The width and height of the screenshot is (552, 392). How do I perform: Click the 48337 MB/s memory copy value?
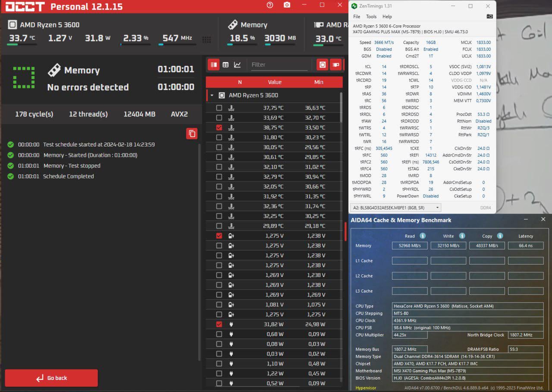tap(487, 246)
